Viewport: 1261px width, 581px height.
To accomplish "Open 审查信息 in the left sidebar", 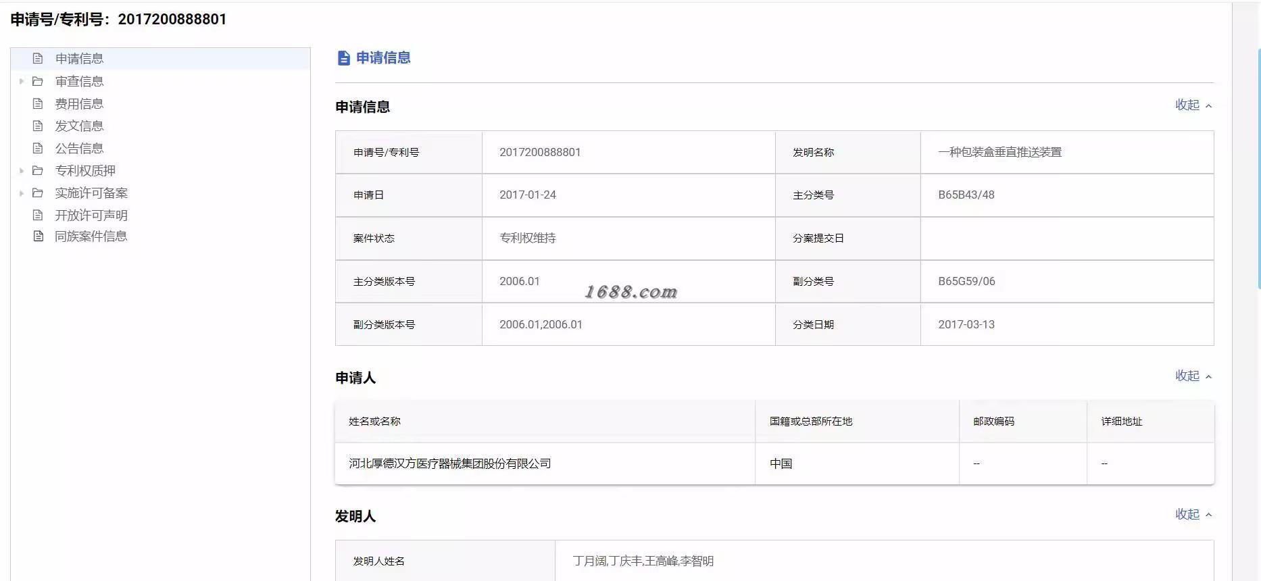I will point(79,81).
